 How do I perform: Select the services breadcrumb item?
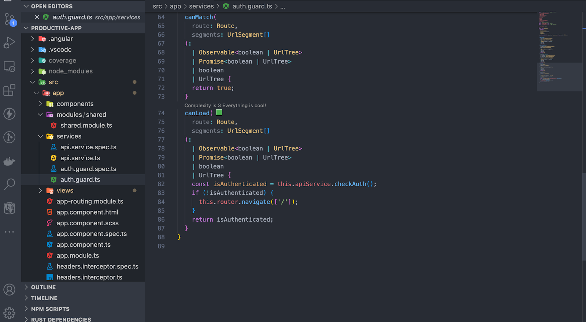(201, 6)
